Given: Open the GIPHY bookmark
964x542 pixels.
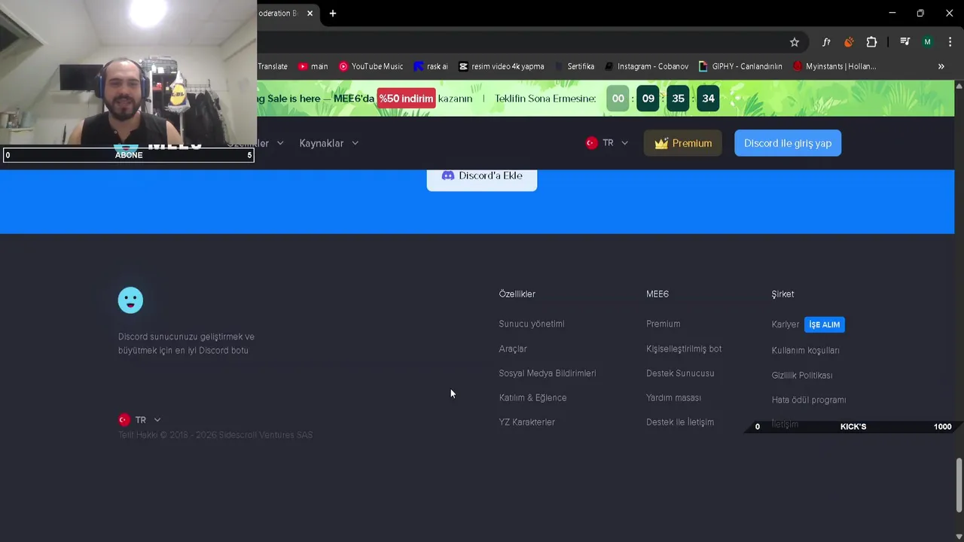Looking at the screenshot, I should (x=740, y=66).
